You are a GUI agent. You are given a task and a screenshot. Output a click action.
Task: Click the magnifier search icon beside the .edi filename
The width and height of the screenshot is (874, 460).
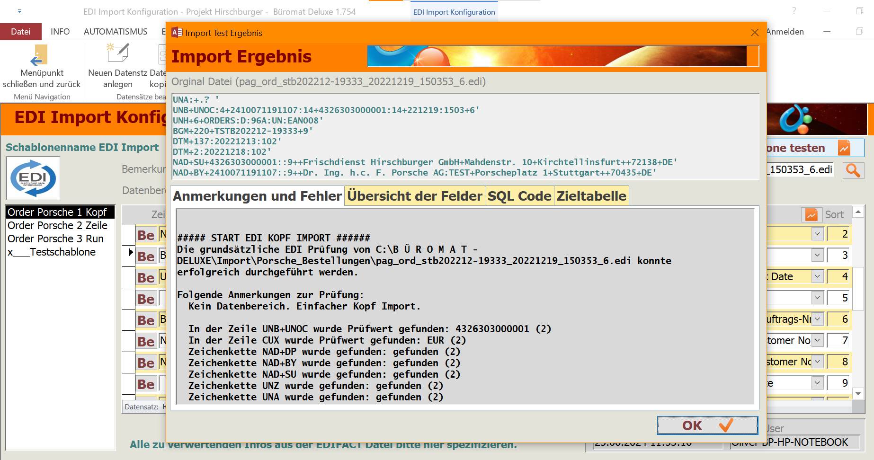(x=853, y=170)
